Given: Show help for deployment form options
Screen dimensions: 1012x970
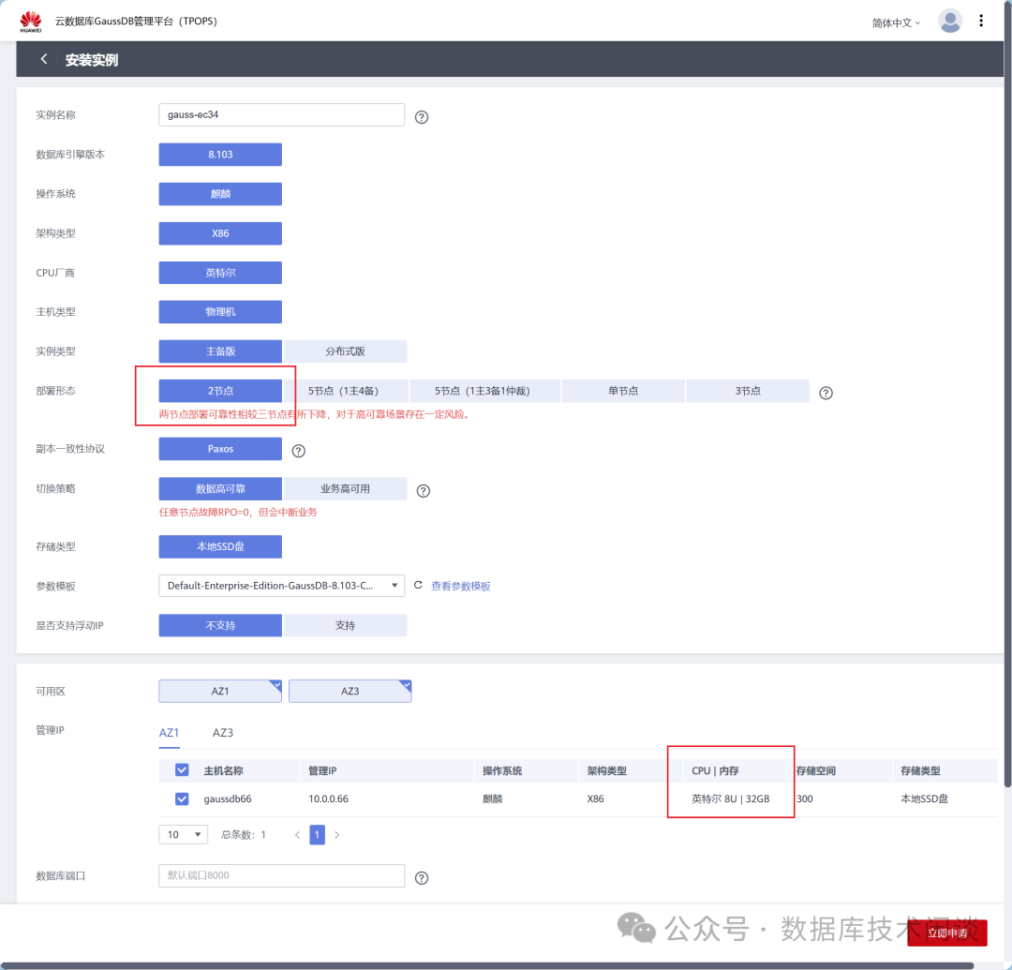Looking at the screenshot, I should click(826, 393).
